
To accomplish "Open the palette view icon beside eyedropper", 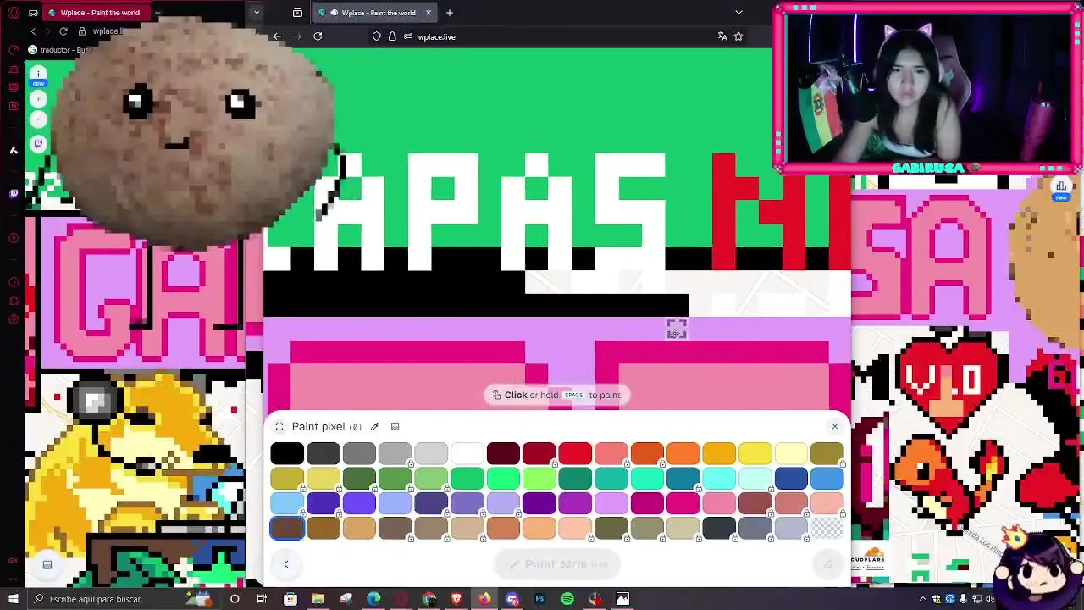I will pos(395,427).
